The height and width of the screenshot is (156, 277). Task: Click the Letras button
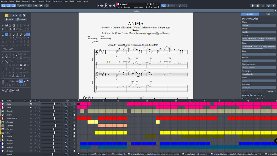click(x=9, y=19)
